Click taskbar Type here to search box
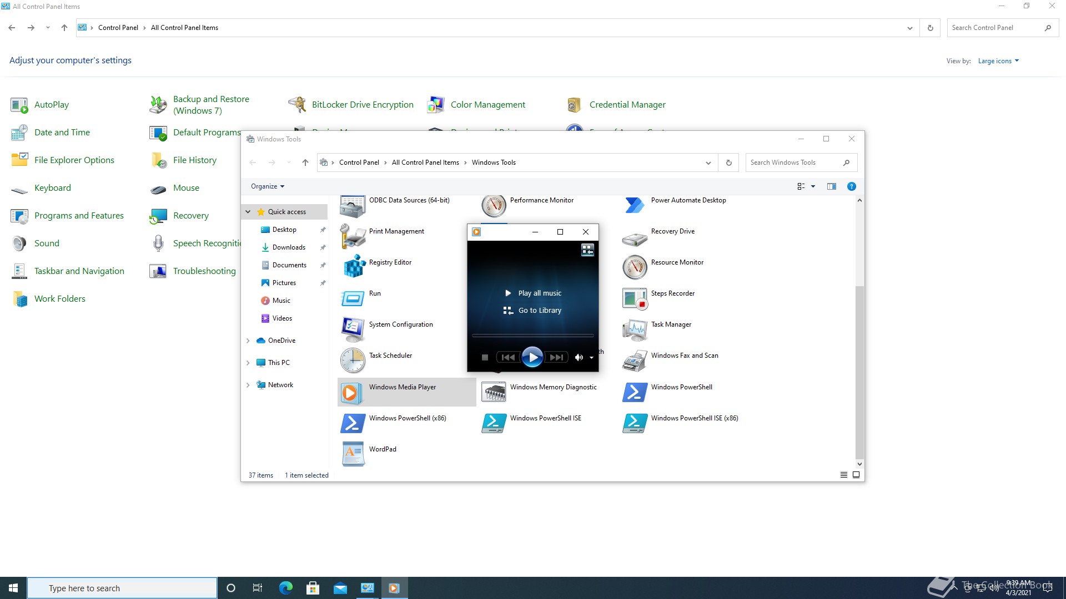Screen dimensions: 1066x599 click(x=122, y=588)
